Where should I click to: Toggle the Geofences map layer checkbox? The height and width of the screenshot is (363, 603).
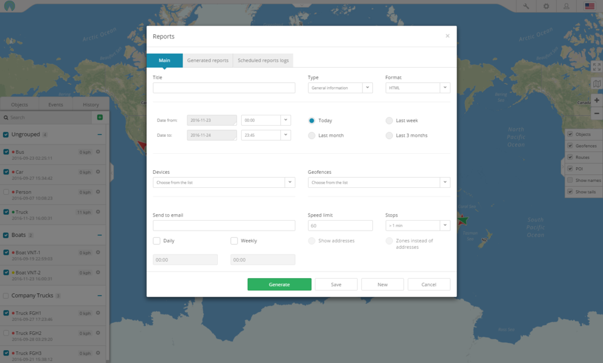click(x=570, y=146)
